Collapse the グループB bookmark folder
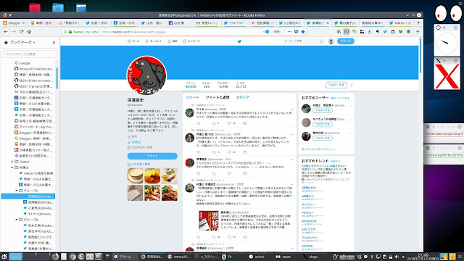Screen dimensions: 464x261 point(17,220)
